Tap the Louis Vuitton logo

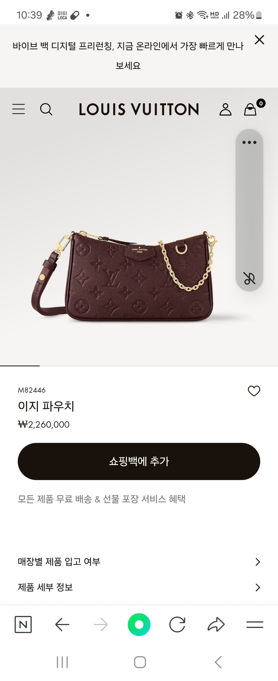point(139,109)
